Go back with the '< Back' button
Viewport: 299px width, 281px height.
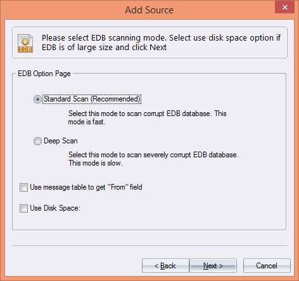point(165,266)
